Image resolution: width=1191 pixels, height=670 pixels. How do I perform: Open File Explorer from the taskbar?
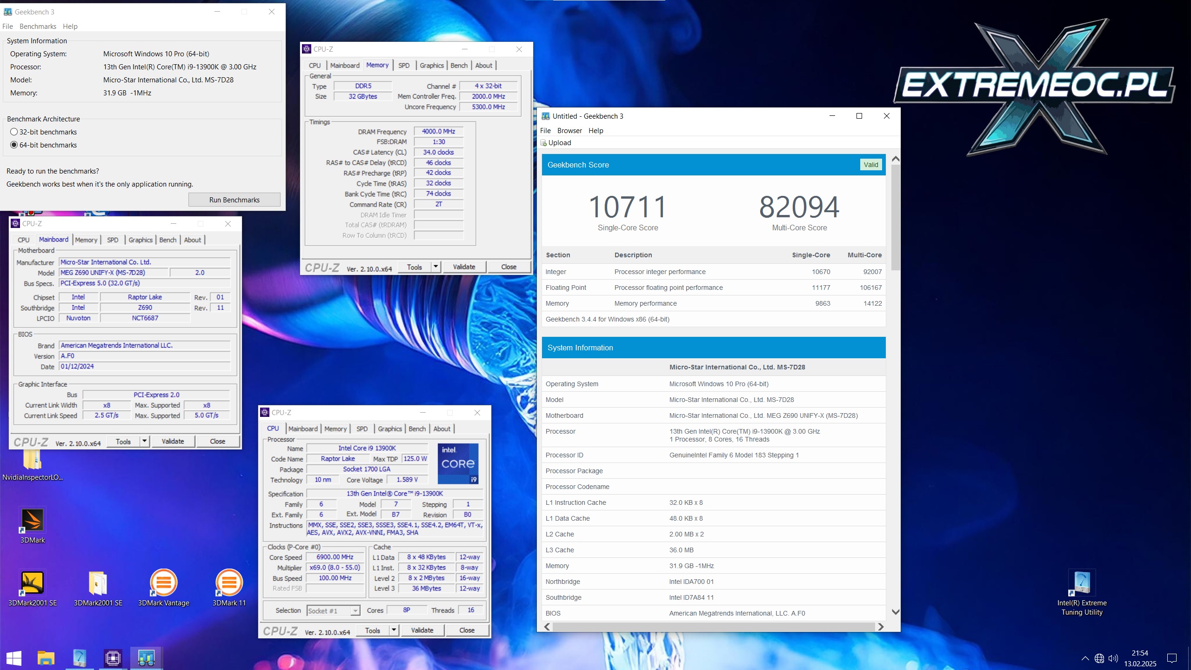(46, 658)
